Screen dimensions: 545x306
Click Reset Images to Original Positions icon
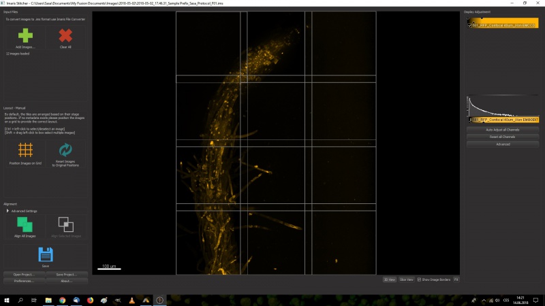(65, 150)
